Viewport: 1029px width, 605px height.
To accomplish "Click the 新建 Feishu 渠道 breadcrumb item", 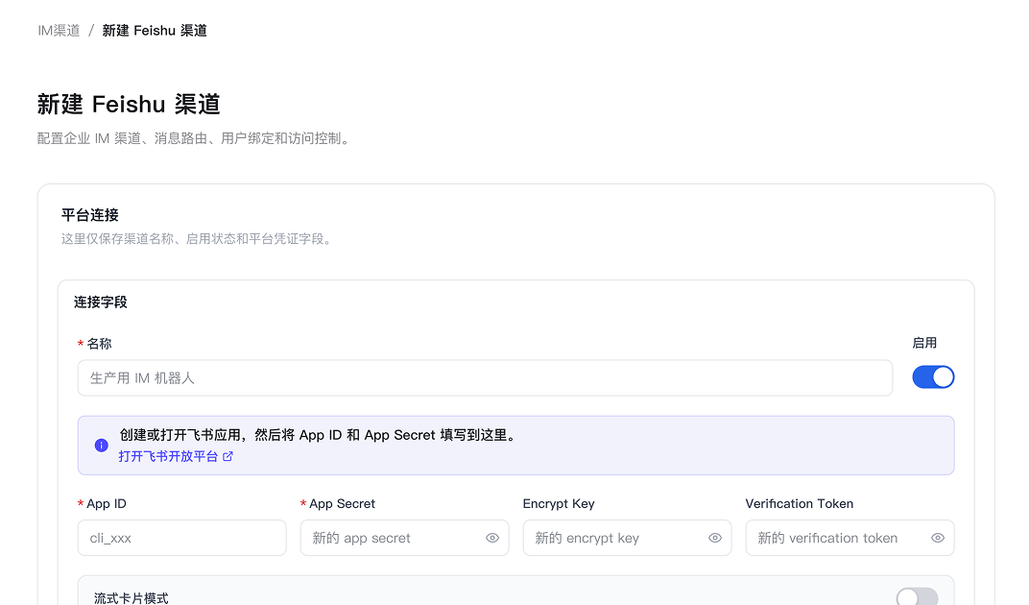I will (155, 30).
